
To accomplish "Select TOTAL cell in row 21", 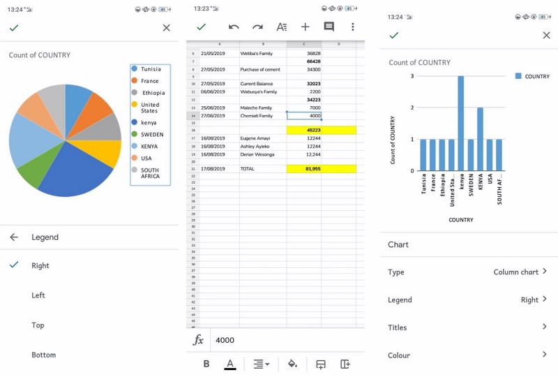I will point(263,169).
